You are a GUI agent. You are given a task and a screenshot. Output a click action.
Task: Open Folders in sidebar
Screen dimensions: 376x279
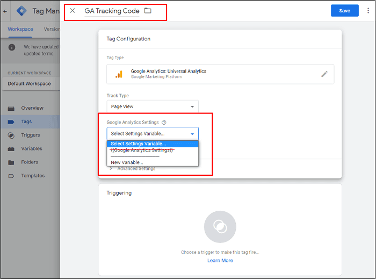coord(30,162)
